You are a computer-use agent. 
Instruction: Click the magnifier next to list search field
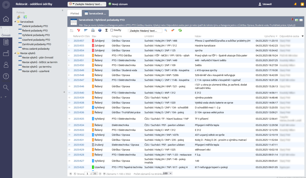tap(166, 30)
